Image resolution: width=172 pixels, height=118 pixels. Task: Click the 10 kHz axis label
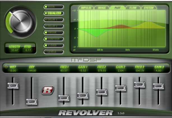[x=156, y=50]
